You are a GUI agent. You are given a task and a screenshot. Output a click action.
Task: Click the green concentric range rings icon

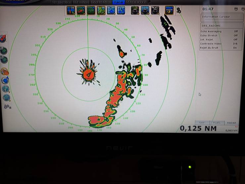click(91, 11)
